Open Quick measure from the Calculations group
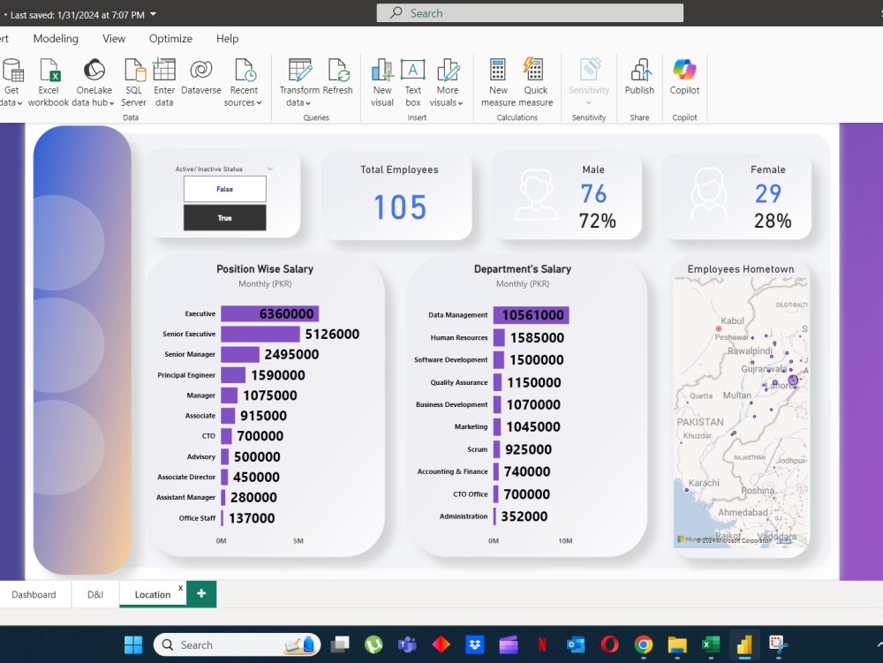 (x=535, y=79)
